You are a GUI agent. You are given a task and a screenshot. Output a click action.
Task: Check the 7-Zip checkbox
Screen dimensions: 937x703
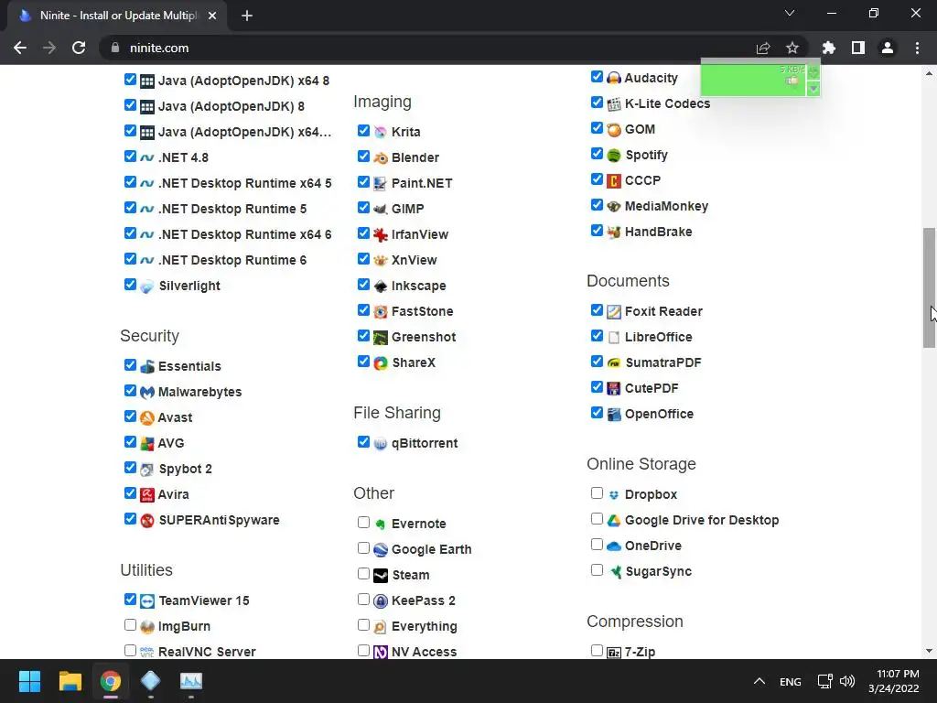tap(597, 651)
